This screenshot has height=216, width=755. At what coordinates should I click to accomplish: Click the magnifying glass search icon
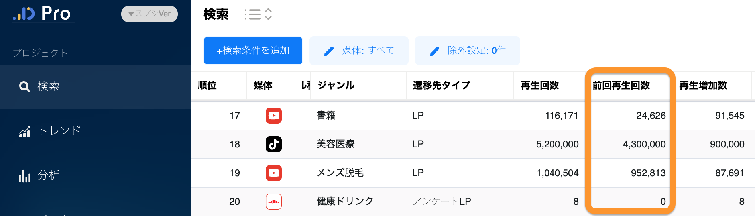(25, 86)
